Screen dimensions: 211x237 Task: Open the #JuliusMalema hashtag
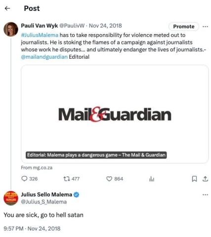(x=40, y=35)
